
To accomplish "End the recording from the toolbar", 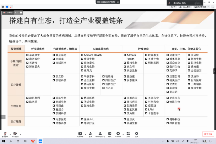I will tap(118, 134).
